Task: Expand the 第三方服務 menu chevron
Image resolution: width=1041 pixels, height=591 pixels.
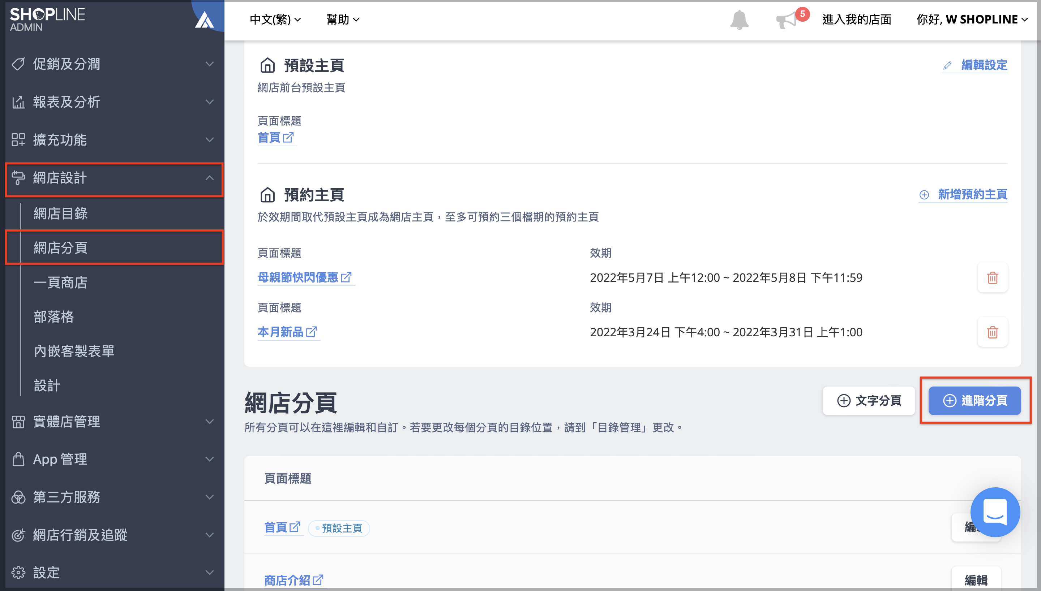Action: [210, 497]
